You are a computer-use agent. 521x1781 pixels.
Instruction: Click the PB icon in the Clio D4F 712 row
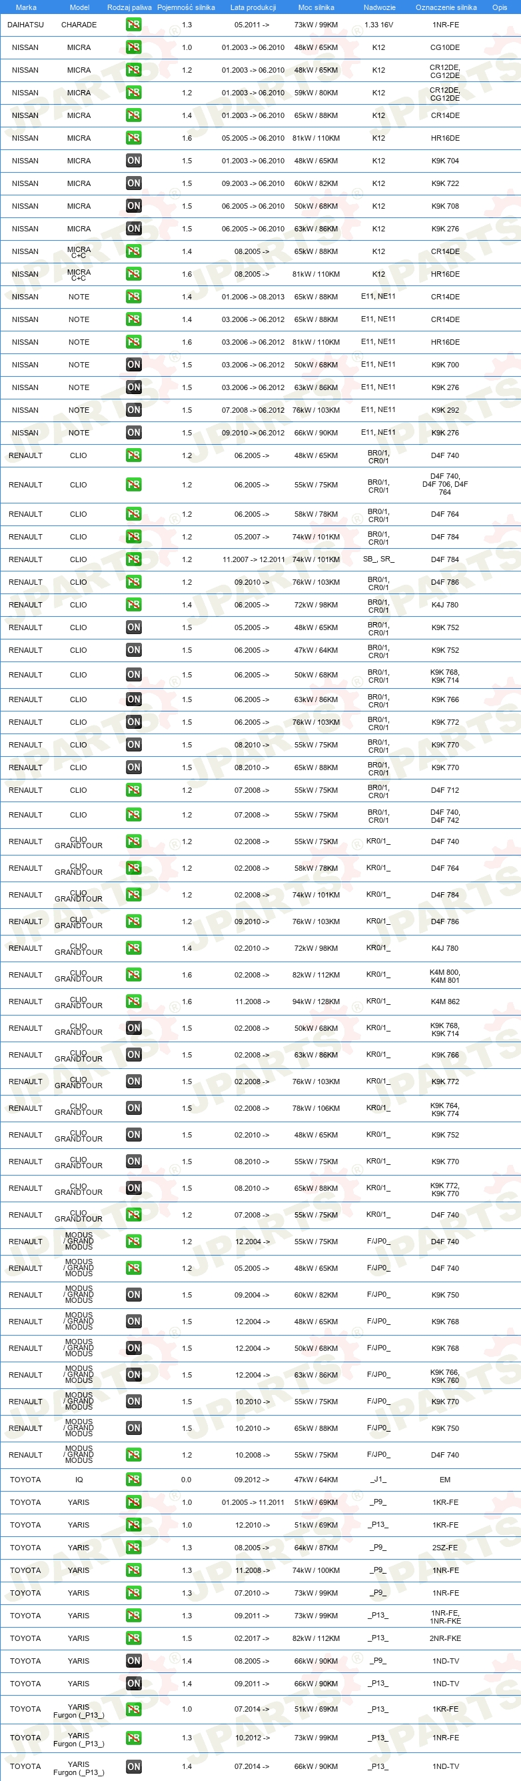tap(133, 790)
